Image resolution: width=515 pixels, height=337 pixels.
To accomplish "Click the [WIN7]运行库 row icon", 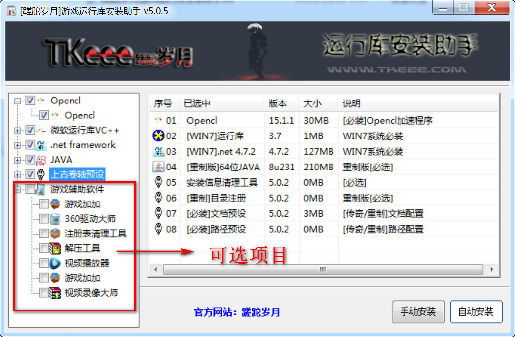I will point(159,136).
